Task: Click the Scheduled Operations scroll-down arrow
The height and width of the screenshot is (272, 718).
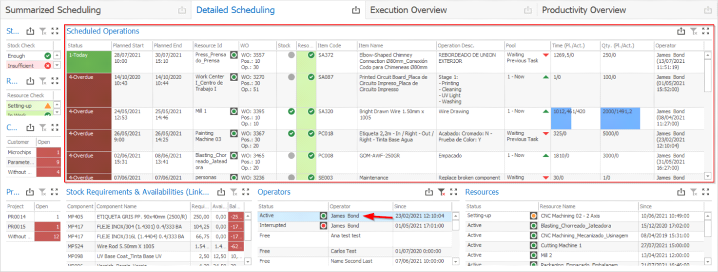Action: tap(708, 176)
